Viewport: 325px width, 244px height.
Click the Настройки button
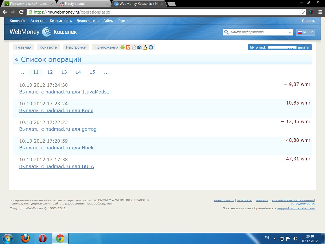click(76, 47)
